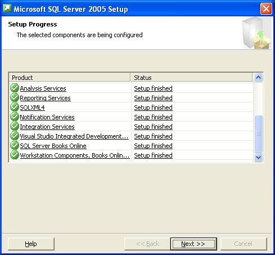The width and height of the screenshot is (275, 255).
Task: View Setup finished status for SQL Server Books Online
Action: click(x=153, y=146)
